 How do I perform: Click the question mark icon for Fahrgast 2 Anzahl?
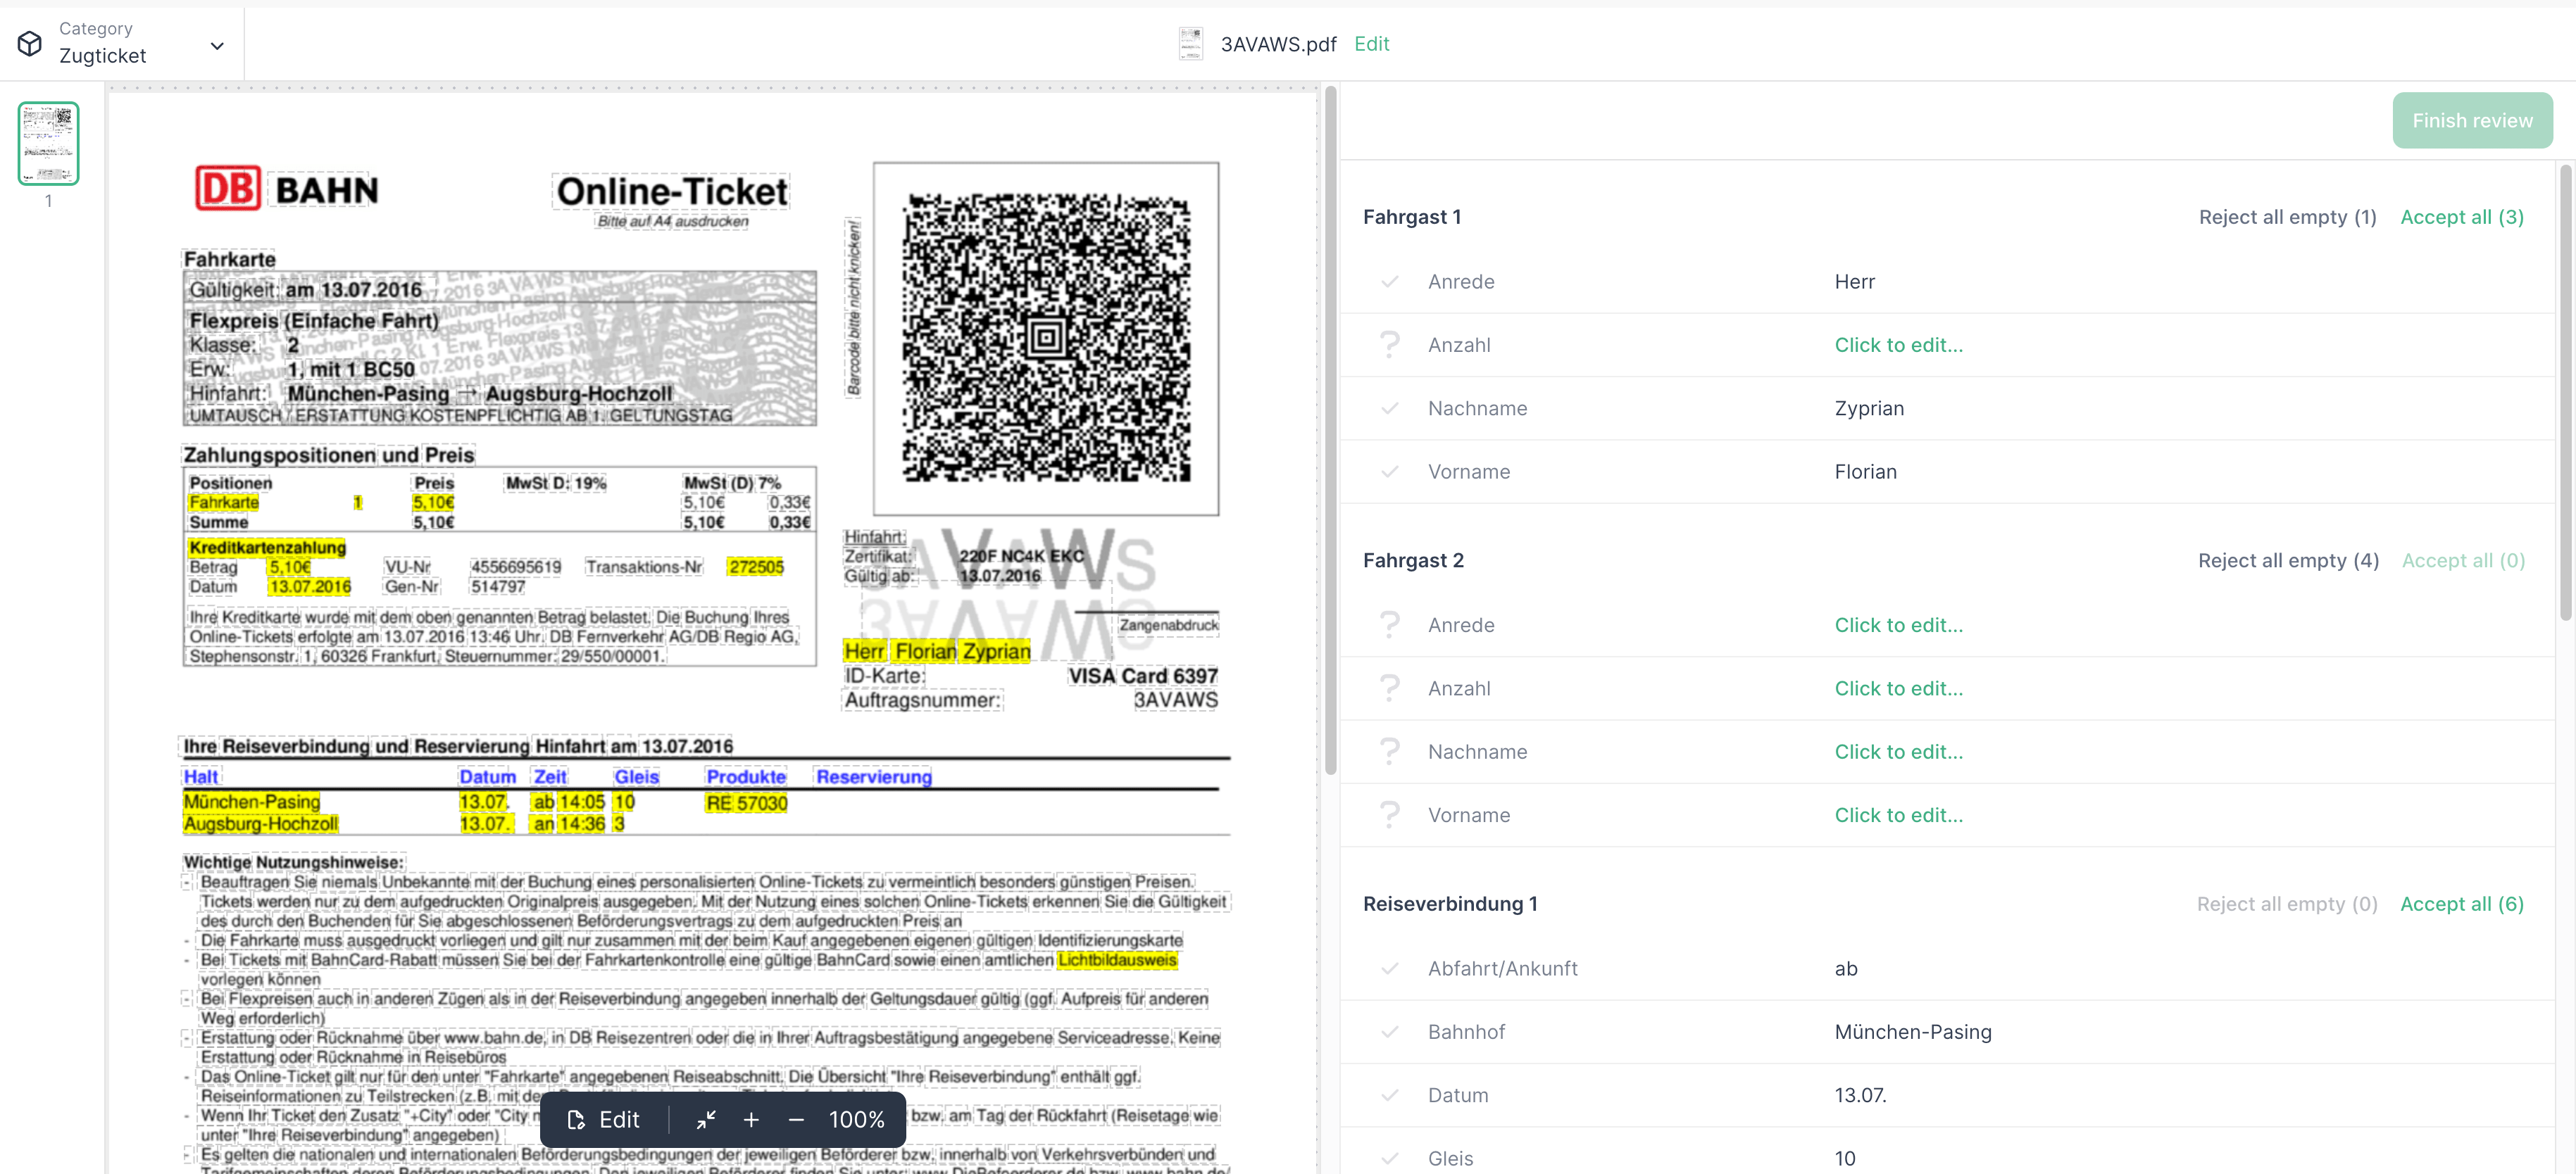click(1389, 688)
